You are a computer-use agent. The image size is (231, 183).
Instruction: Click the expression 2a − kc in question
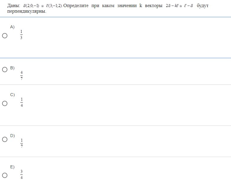point(172,6)
